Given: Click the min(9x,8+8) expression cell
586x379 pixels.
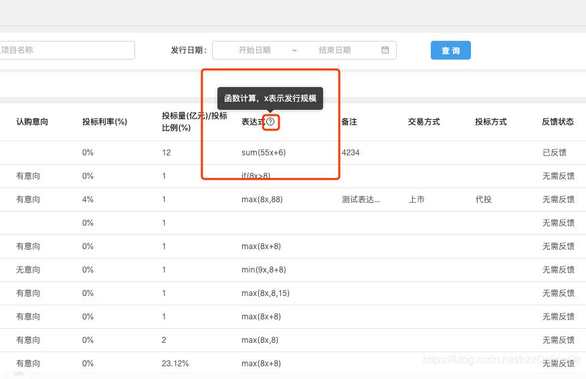Looking at the screenshot, I should 264,270.
